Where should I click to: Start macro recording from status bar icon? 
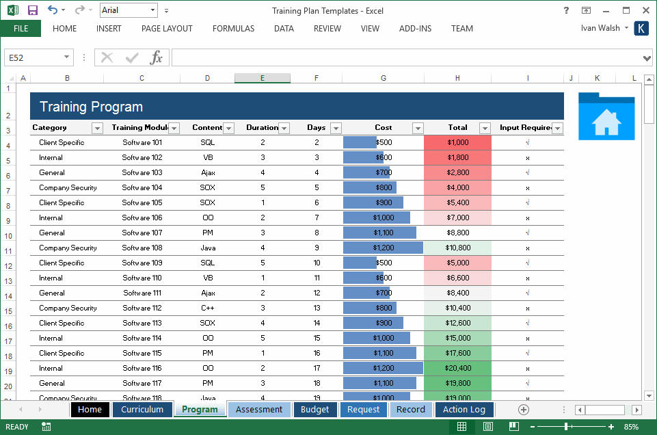[46, 426]
